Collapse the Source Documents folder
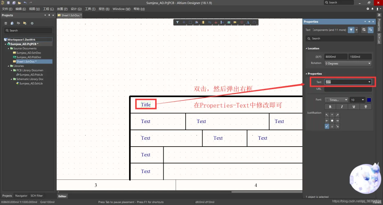 point(8,48)
